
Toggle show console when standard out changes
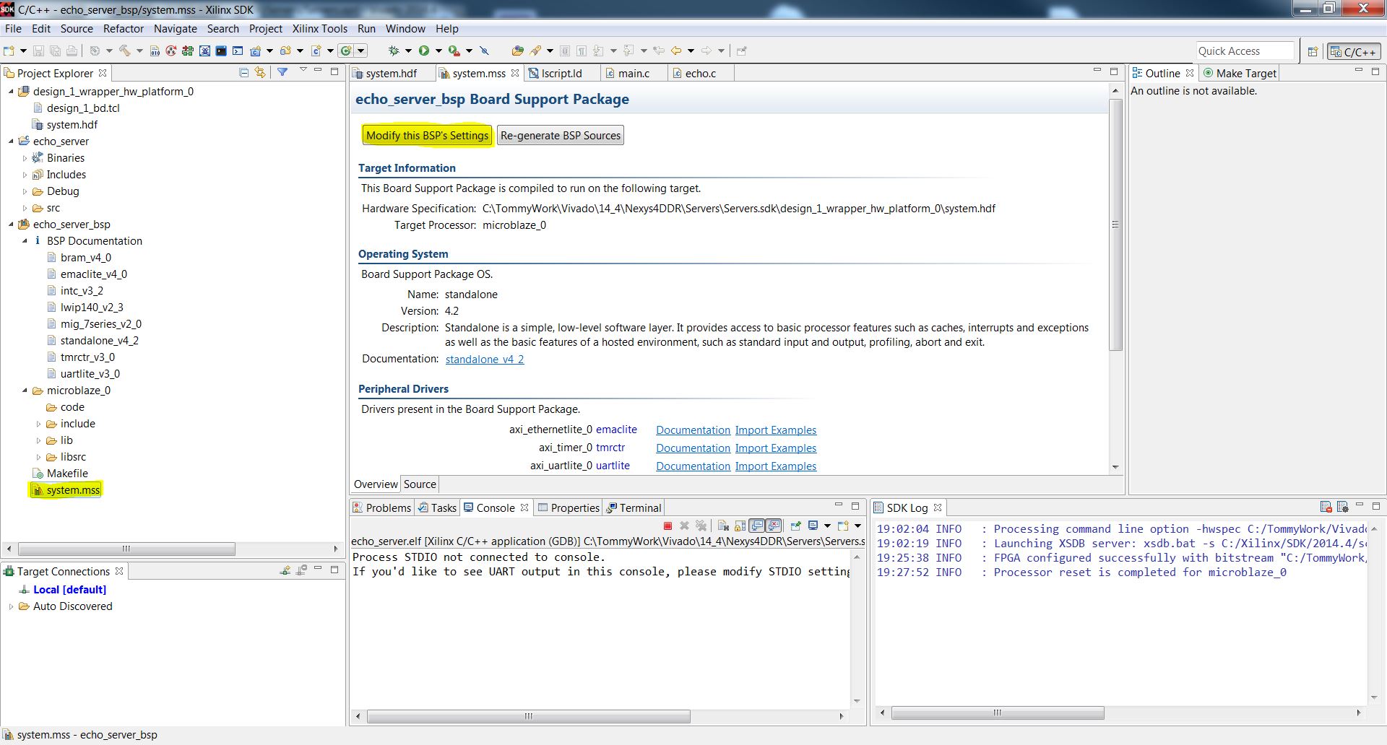click(x=756, y=526)
